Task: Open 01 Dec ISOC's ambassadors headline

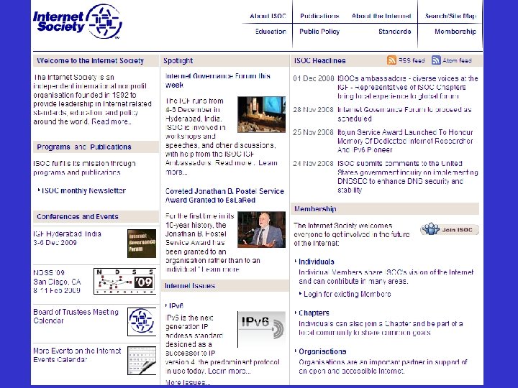Action: coord(408,88)
